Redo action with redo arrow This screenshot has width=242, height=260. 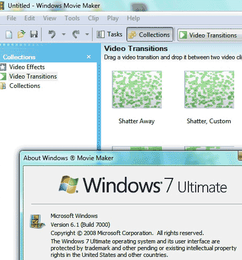[x=76, y=34]
